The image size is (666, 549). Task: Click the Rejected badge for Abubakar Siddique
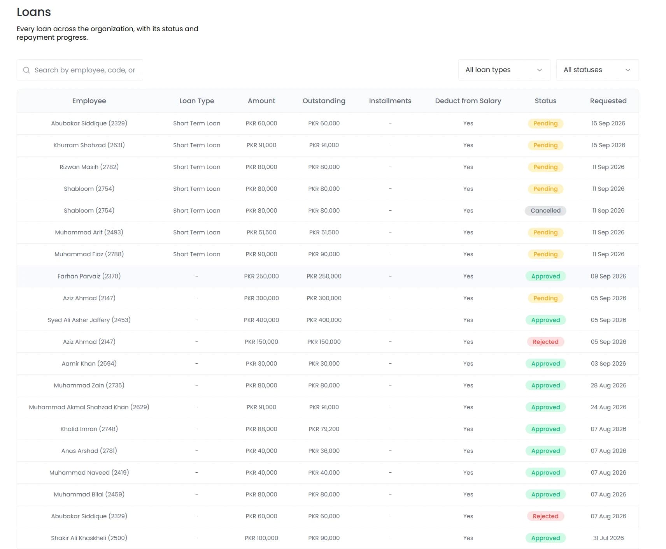pos(545,516)
